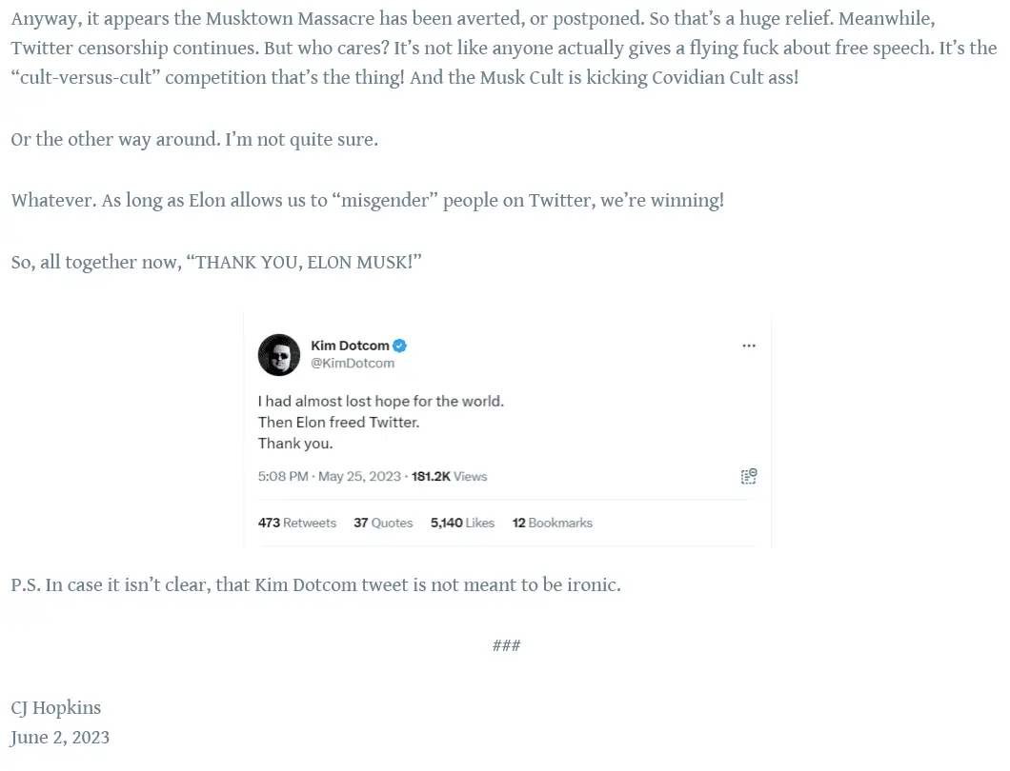1010x771 pixels.
Task: Click the "THANK YOU, ELON MUSK!" line
Action: [216, 262]
